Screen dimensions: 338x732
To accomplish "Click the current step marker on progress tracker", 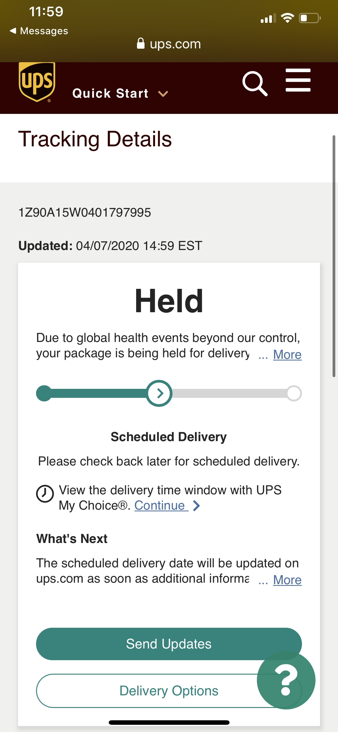I will (x=160, y=393).
